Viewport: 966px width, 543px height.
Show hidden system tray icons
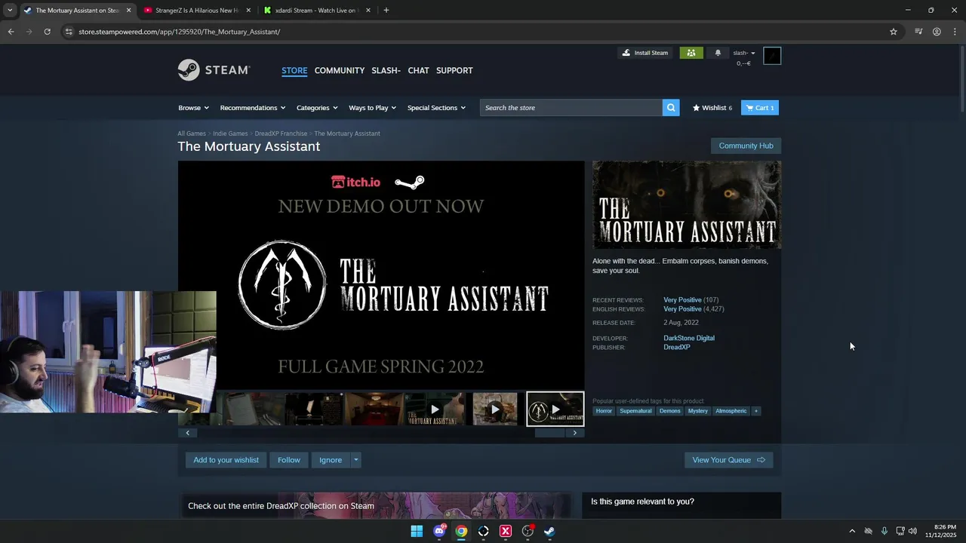(852, 531)
